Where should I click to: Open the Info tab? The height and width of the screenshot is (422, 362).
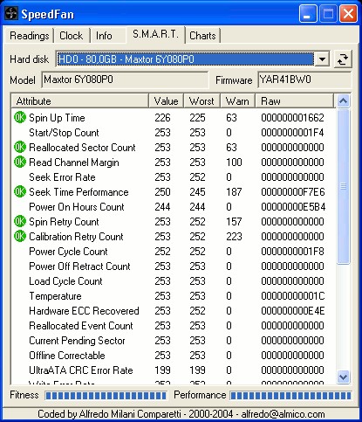tap(104, 36)
